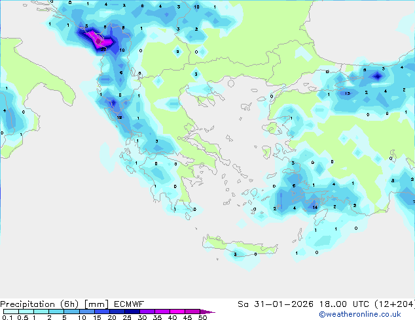Click the legend scale label '35'
Image resolution: width=415 pixels, height=320 pixels.
(x=157, y=317)
